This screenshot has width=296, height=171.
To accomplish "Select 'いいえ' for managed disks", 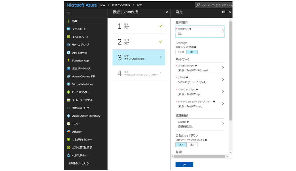I will (x=181, y=52).
